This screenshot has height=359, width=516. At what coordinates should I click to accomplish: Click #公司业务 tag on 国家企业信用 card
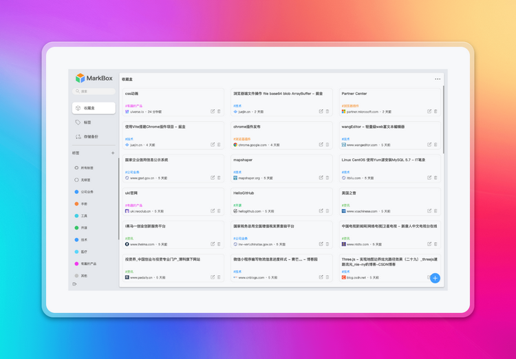click(132, 172)
